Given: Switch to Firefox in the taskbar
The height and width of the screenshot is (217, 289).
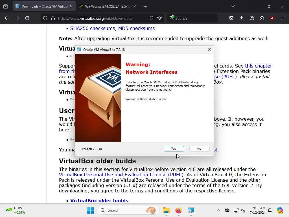Looking at the screenshot, I should click(178, 210).
